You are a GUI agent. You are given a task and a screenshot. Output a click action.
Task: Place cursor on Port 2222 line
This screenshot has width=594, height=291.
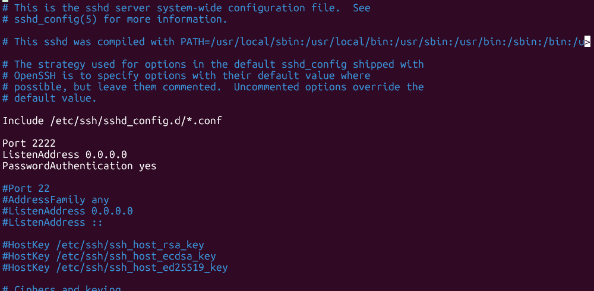point(29,144)
